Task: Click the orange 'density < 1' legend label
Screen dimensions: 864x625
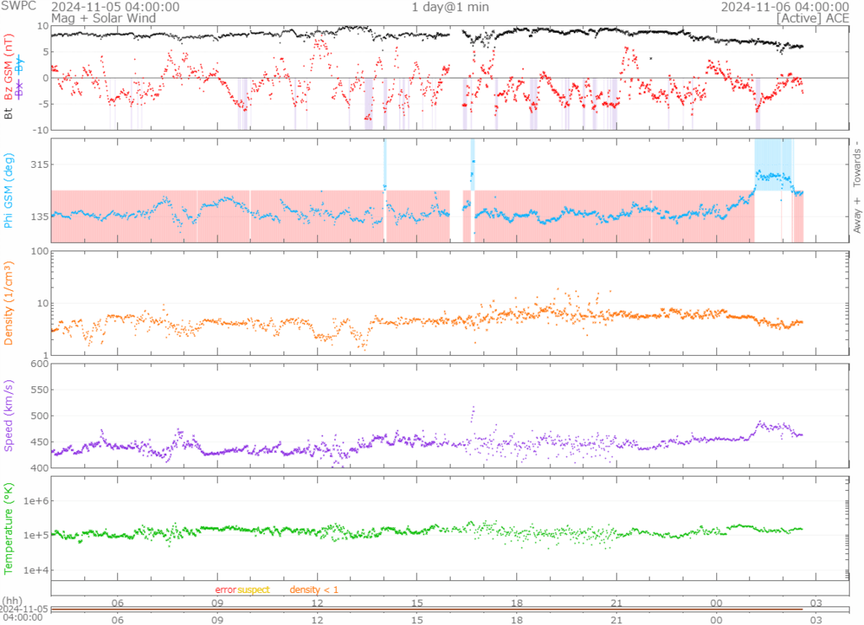Action: pos(314,590)
